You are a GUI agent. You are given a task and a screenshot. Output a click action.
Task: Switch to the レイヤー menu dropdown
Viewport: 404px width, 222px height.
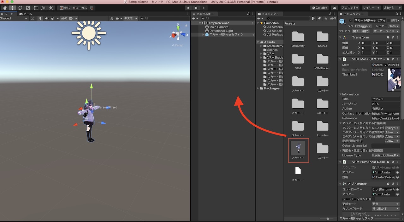pyautogui.click(x=371, y=8)
